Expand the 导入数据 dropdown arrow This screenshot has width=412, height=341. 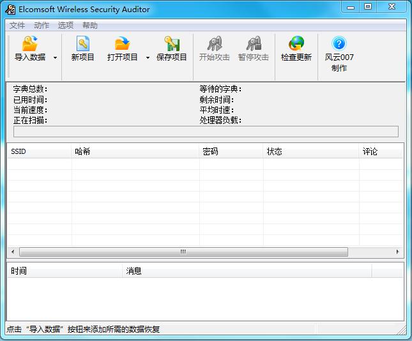[55, 57]
